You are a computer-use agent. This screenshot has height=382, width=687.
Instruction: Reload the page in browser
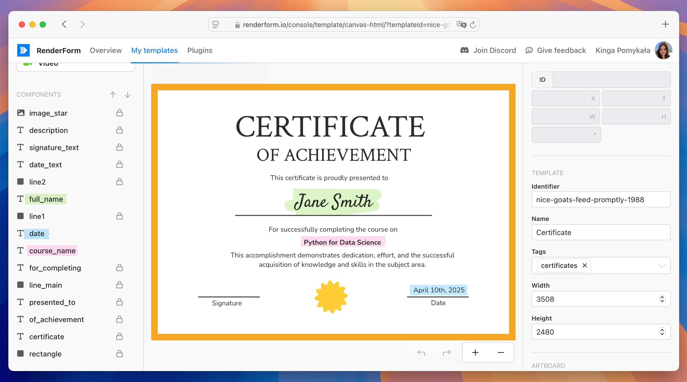pos(473,25)
